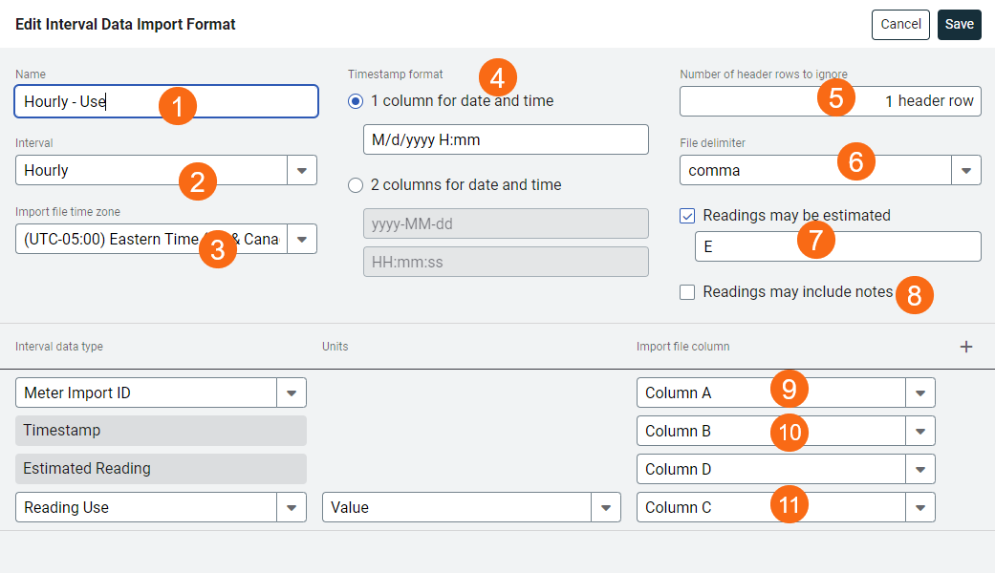Click the Import file column header
This screenshot has width=995, height=573.
(682, 347)
